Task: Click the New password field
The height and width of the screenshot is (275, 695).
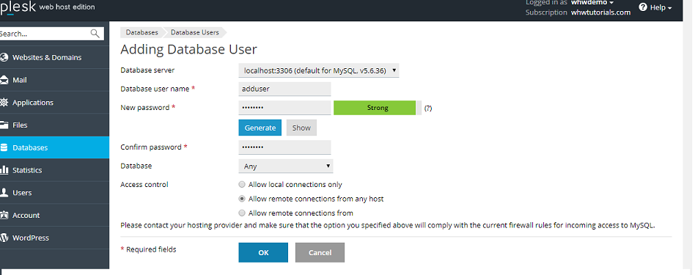Action: [x=284, y=108]
